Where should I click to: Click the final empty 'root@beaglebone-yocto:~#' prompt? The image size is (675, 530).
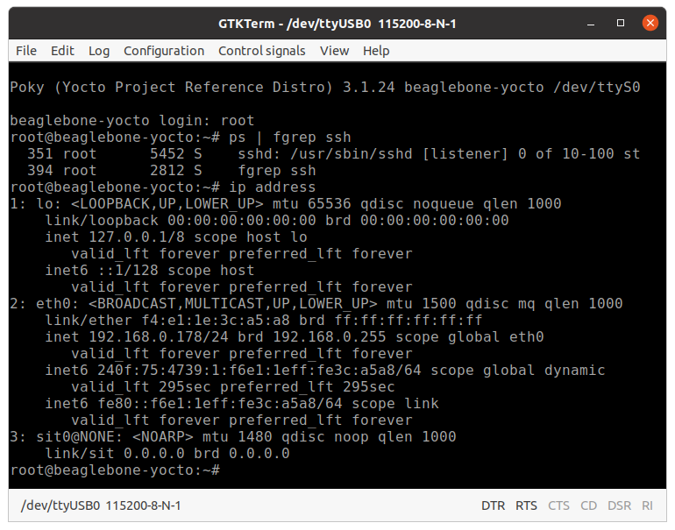(115, 470)
